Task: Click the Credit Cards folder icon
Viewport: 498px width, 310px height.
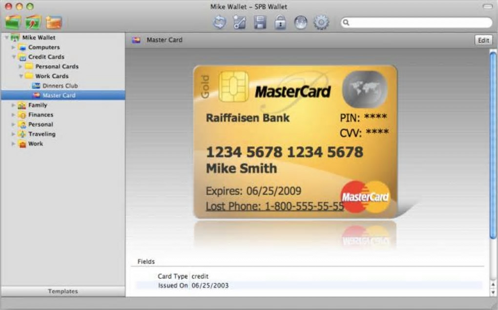Action: (22, 57)
